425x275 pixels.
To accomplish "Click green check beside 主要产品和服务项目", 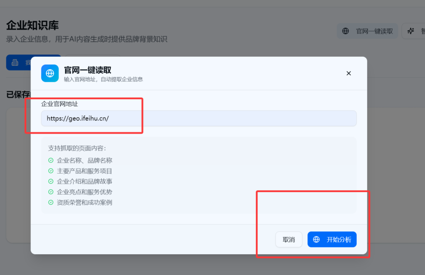I will [51, 171].
